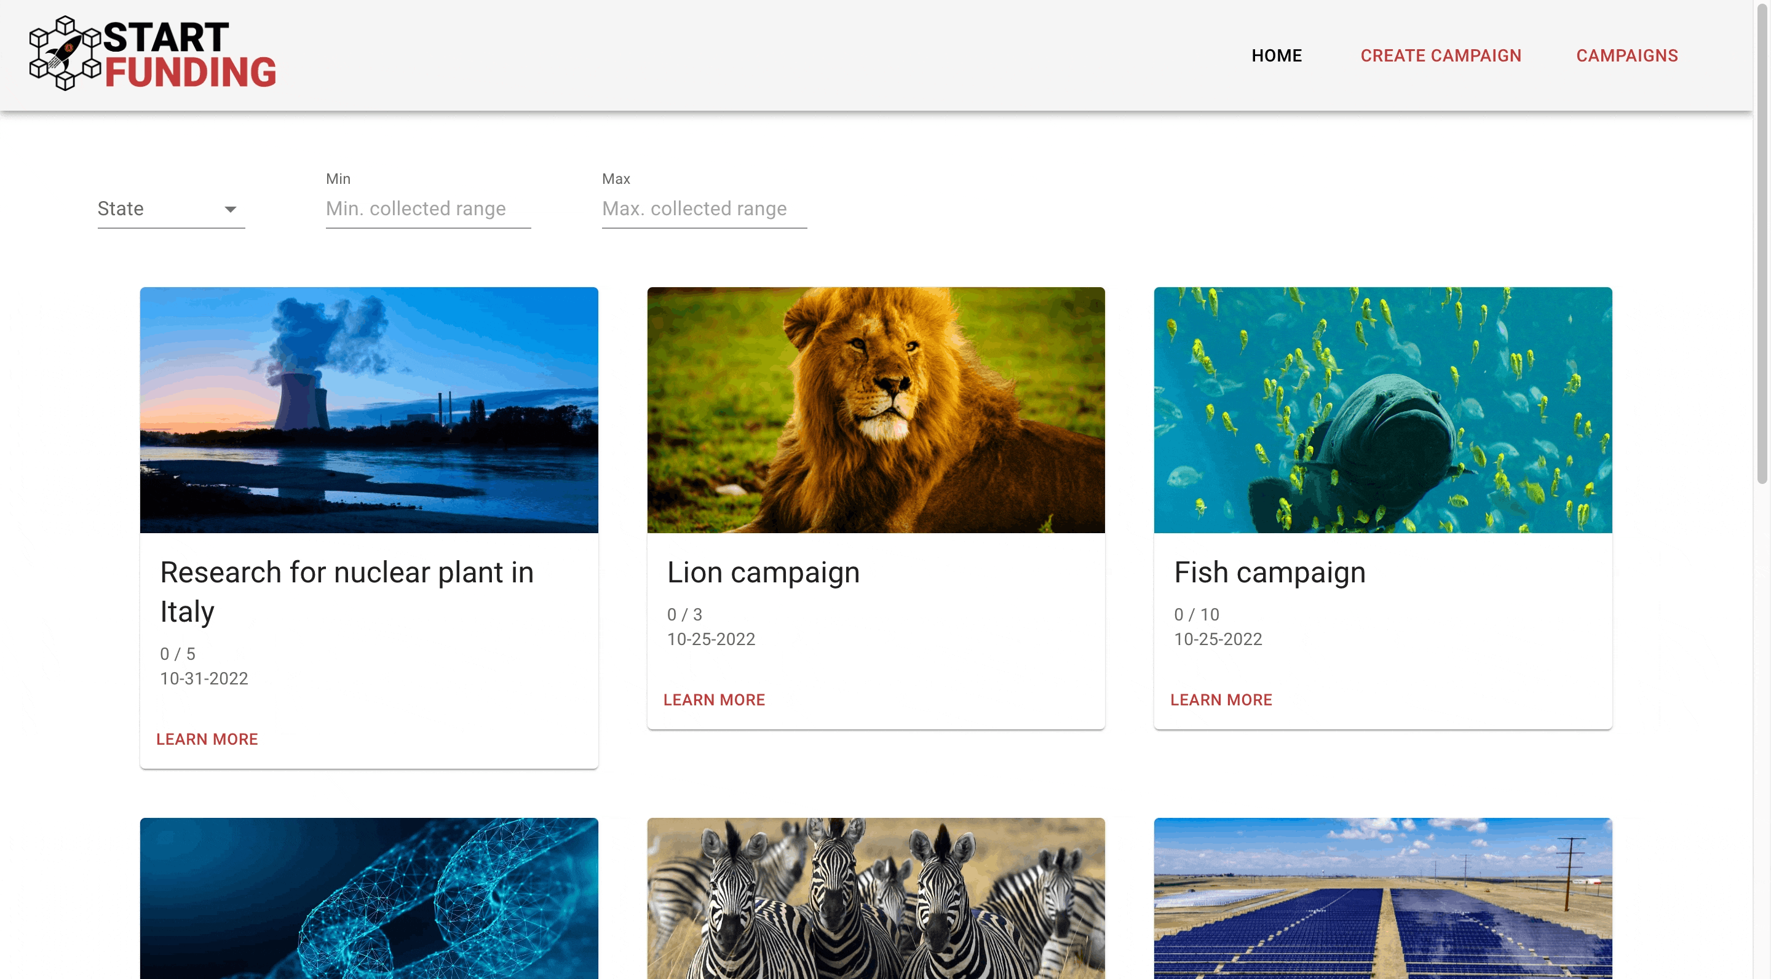Select the nuclear power plant image
Image resolution: width=1771 pixels, height=979 pixels.
coord(368,410)
